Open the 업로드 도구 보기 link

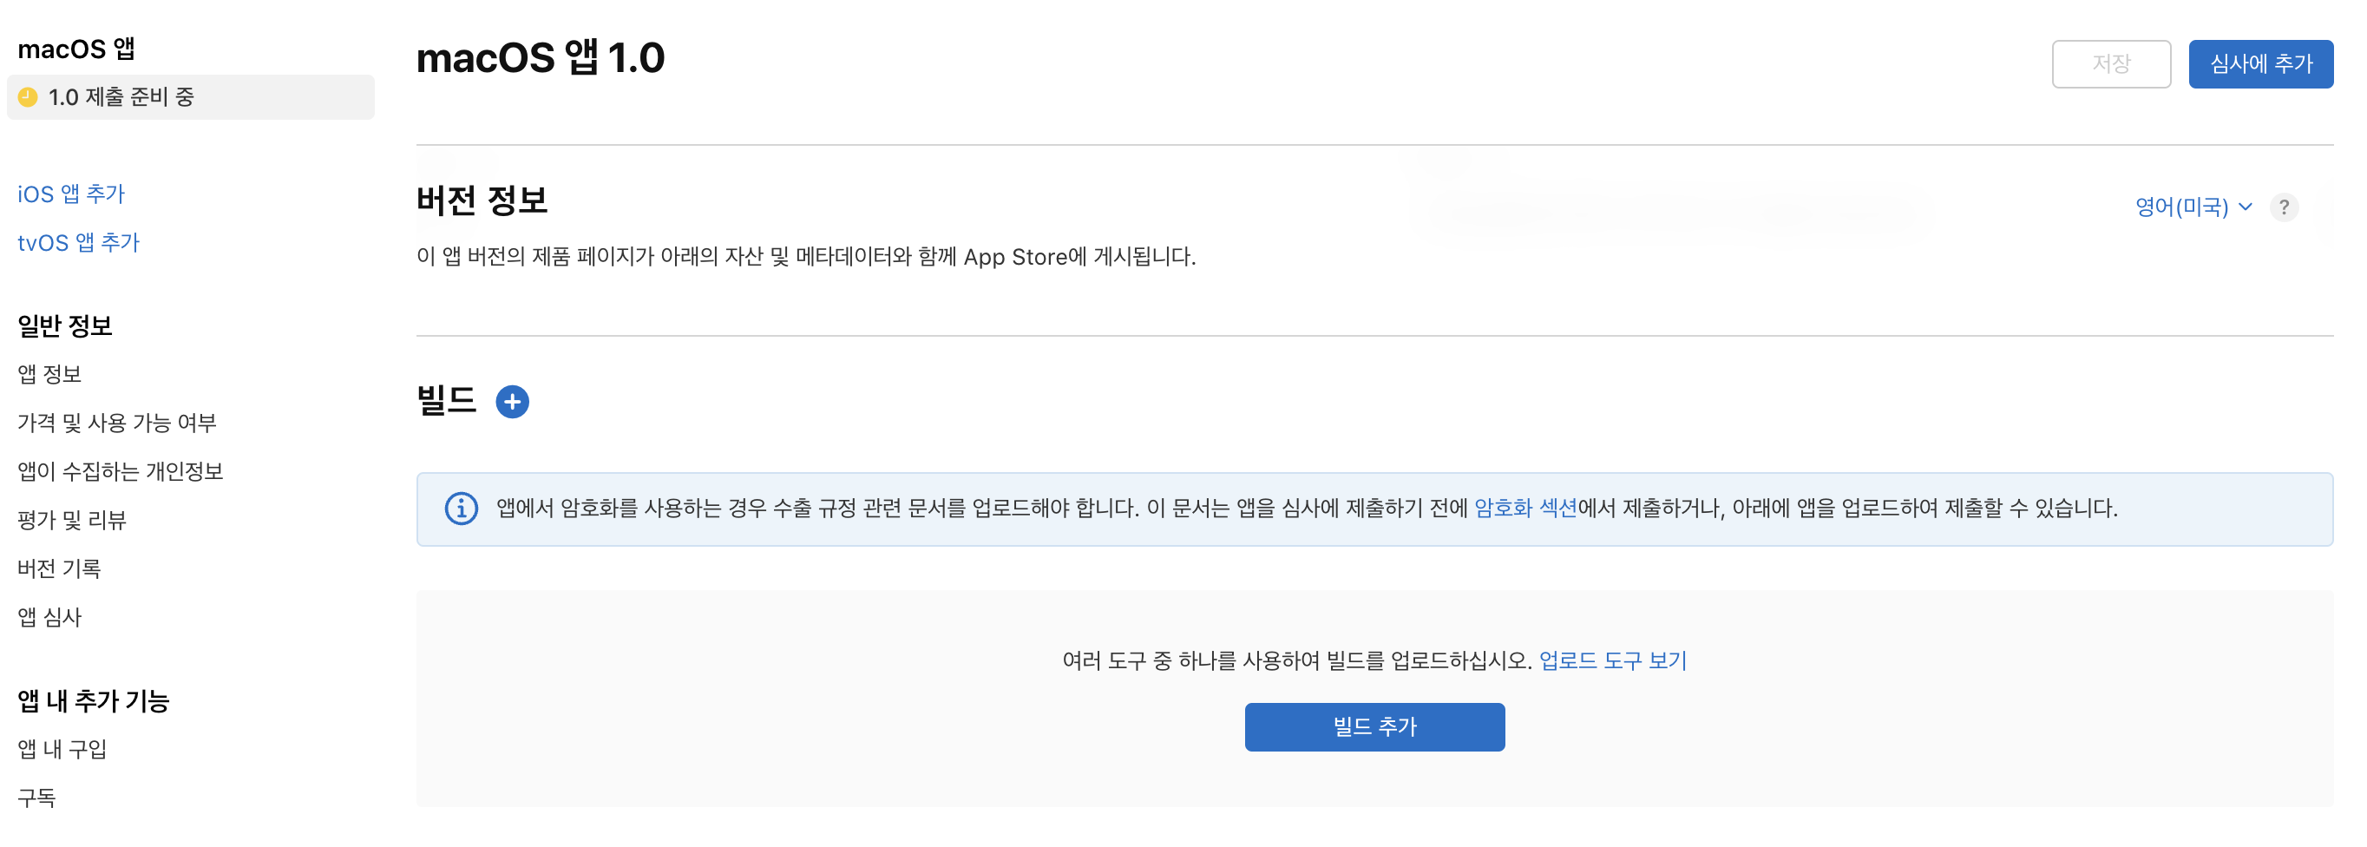(1611, 660)
